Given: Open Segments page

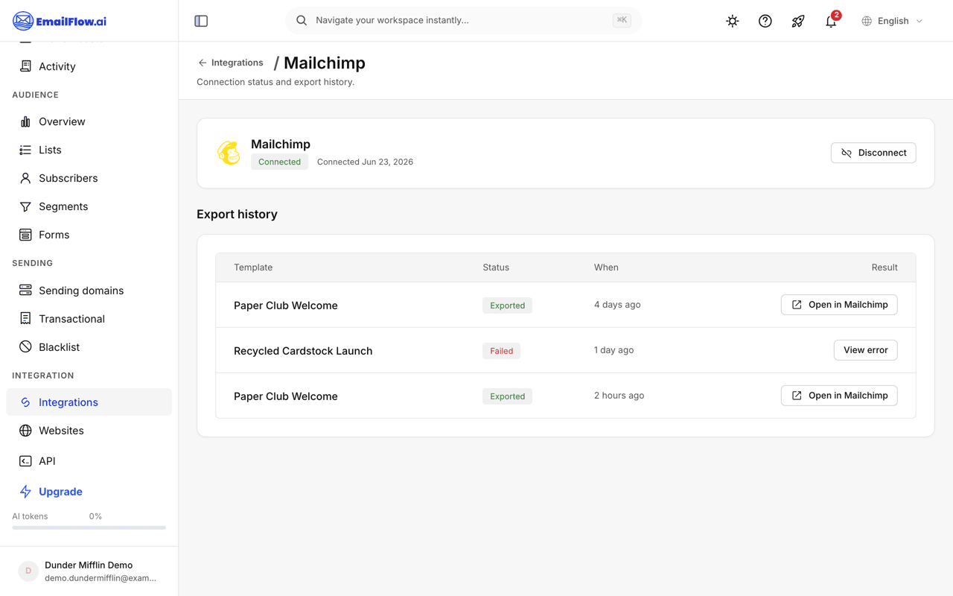Looking at the screenshot, I should [89, 206].
